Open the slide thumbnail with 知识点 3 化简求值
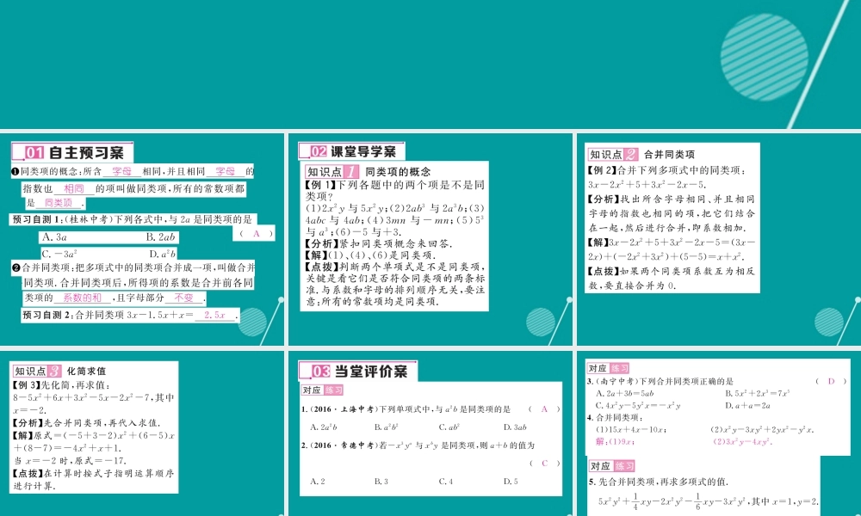 coord(142,433)
